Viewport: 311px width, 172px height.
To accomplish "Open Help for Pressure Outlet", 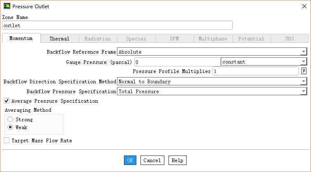I will tap(177, 160).
